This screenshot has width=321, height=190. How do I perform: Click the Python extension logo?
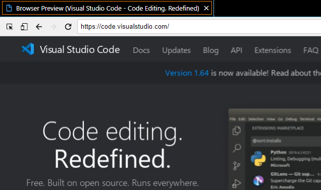pos(258,159)
